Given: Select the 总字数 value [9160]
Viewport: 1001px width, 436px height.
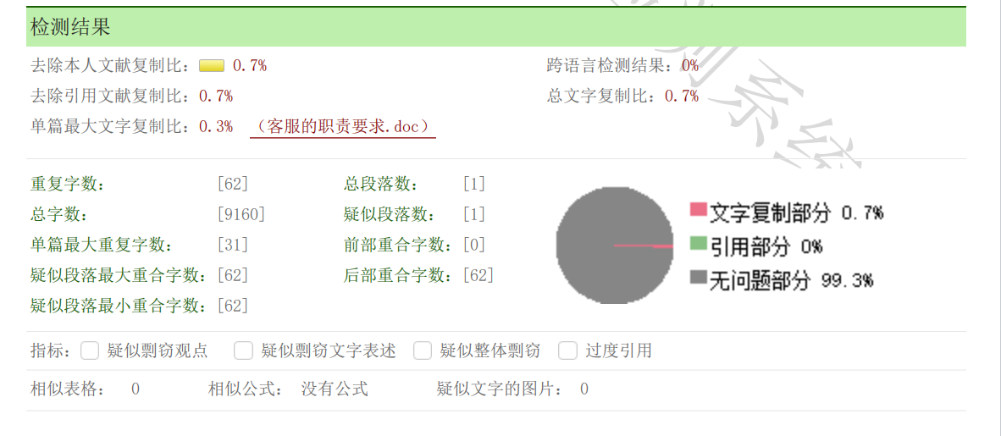Looking at the screenshot, I should pyautogui.click(x=241, y=214).
